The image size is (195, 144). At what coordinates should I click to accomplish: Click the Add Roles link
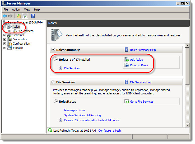click(136, 60)
